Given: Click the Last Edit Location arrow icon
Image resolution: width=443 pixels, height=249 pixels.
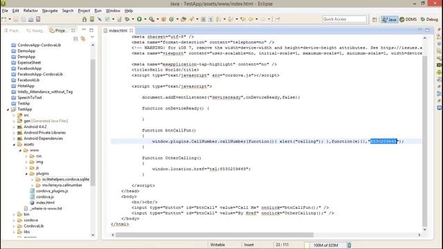Looking at the screenshot, I should 243,19.
